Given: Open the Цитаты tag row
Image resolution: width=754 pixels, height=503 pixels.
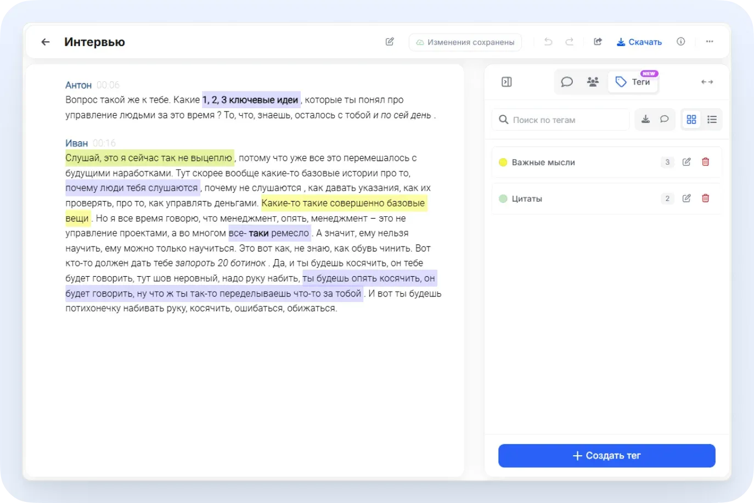Looking at the screenshot, I should pyautogui.click(x=606, y=199).
